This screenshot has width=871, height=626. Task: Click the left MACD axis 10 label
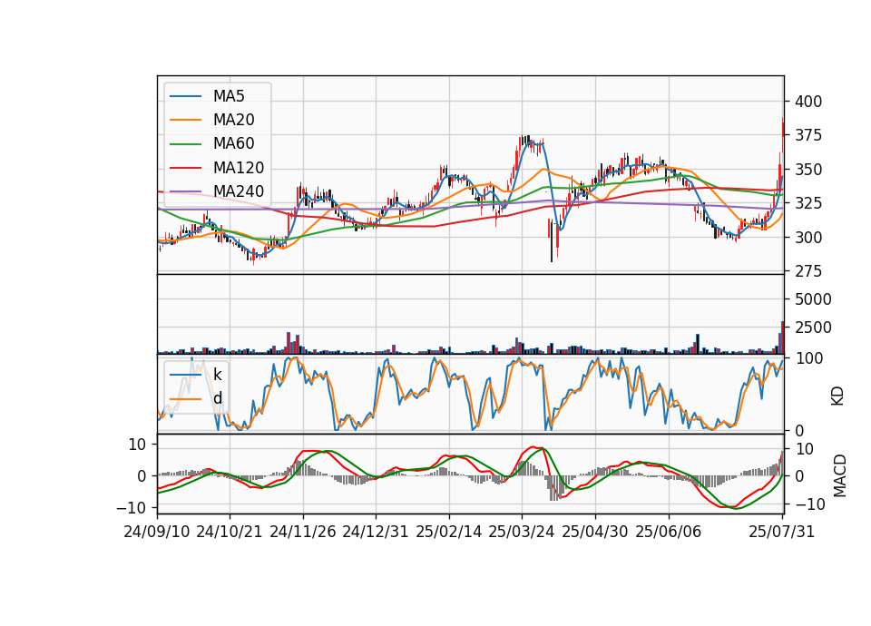click(x=137, y=445)
